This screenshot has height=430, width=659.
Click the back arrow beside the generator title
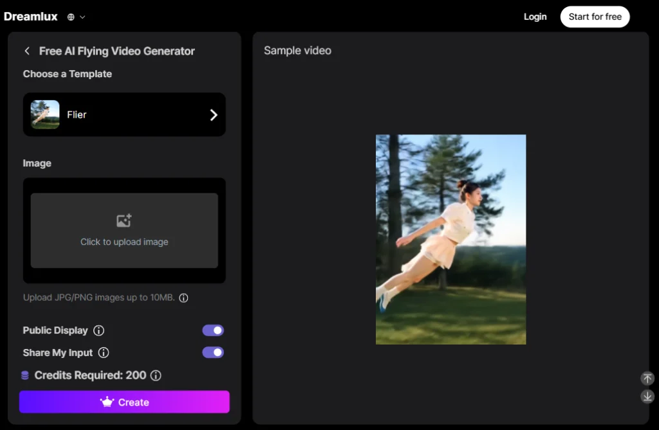[x=27, y=51]
